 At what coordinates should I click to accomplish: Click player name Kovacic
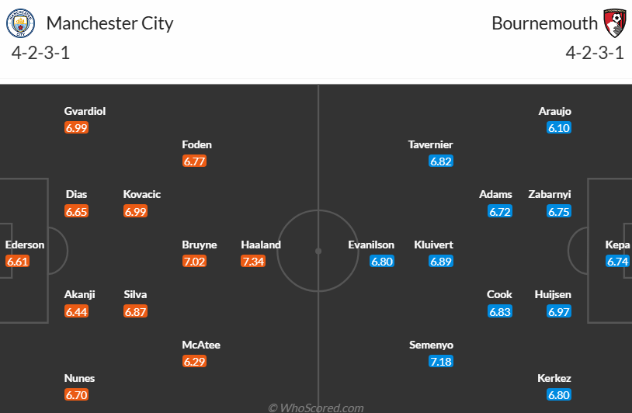142,194
